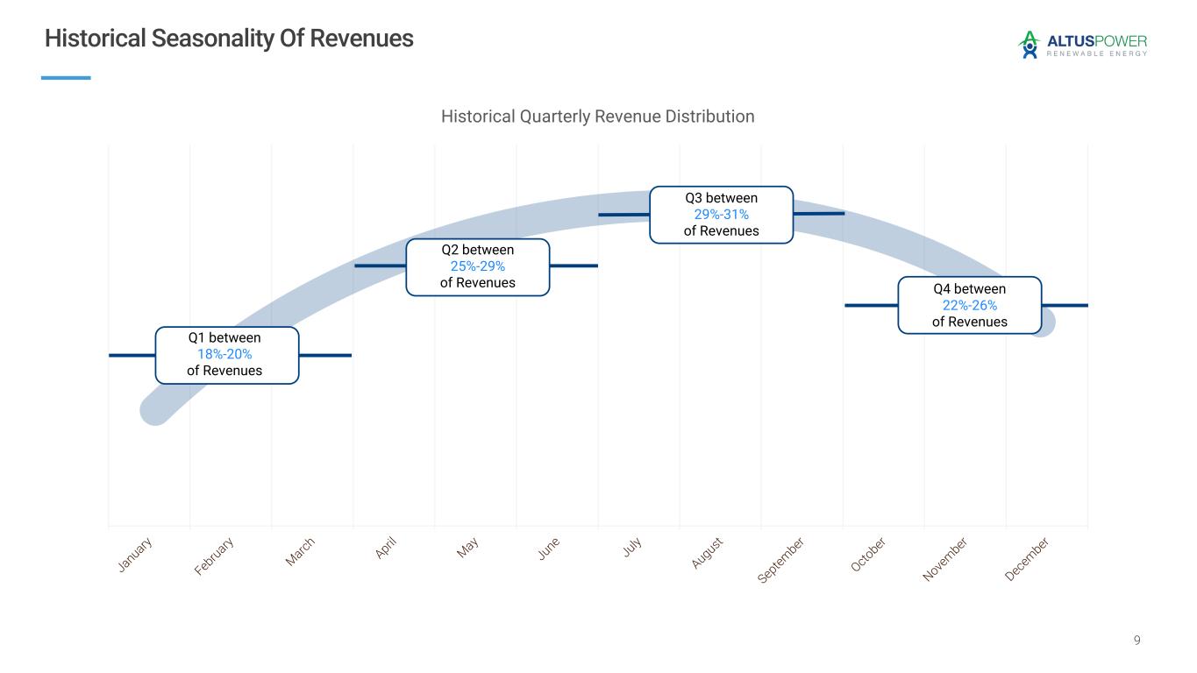
Task: Click the April axis label
Action: point(387,548)
